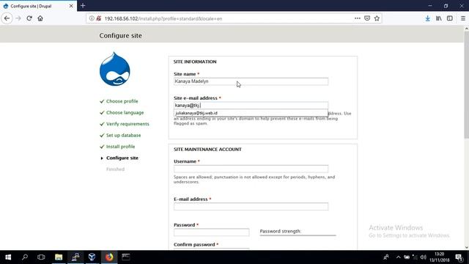
Task: Go to Firefox Home via house icon
Action: pyautogui.click(x=40, y=18)
